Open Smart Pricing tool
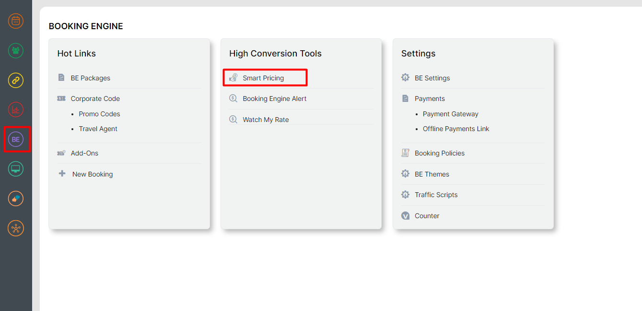The width and height of the screenshot is (642, 311). pos(263,78)
